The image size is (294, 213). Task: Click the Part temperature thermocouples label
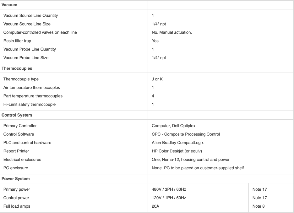(33, 96)
